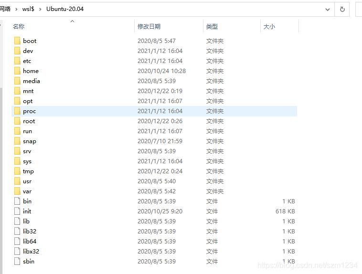Click the dev folder icon
Viewport: 362px width, 274px height.
click(17, 51)
